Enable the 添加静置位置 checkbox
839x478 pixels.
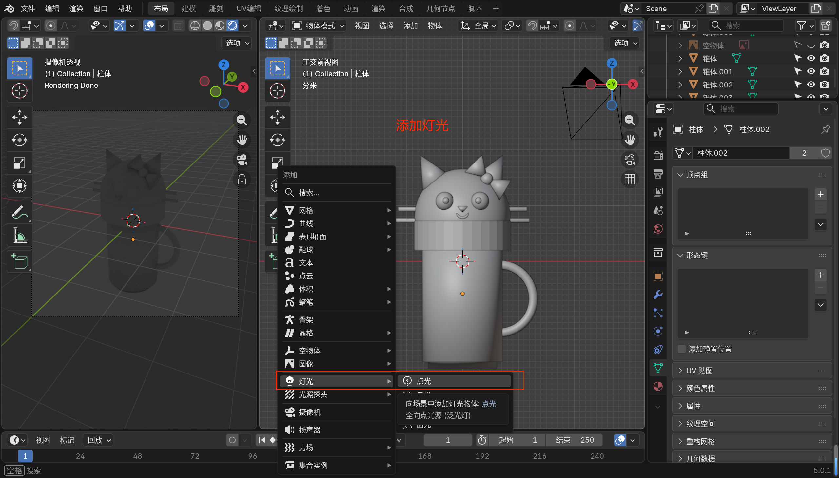tap(682, 349)
